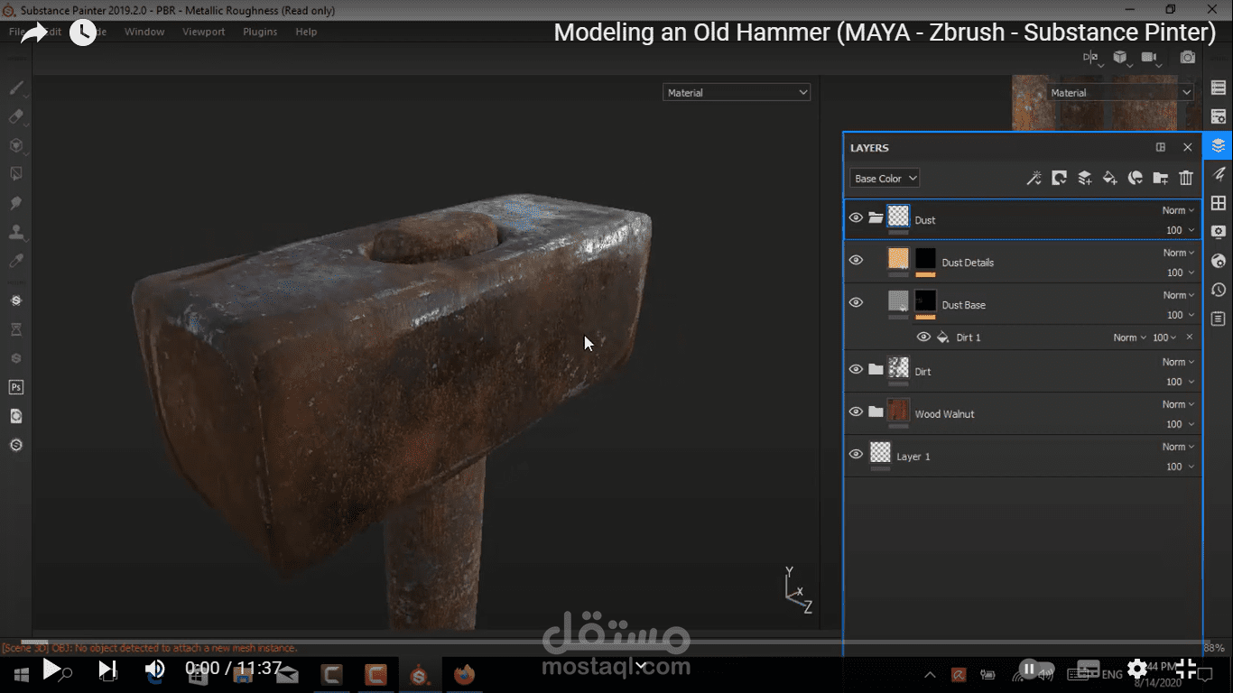This screenshot has height=693, width=1233.
Task: Click the Add effect magic wand icon
Action: click(x=1034, y=178)
